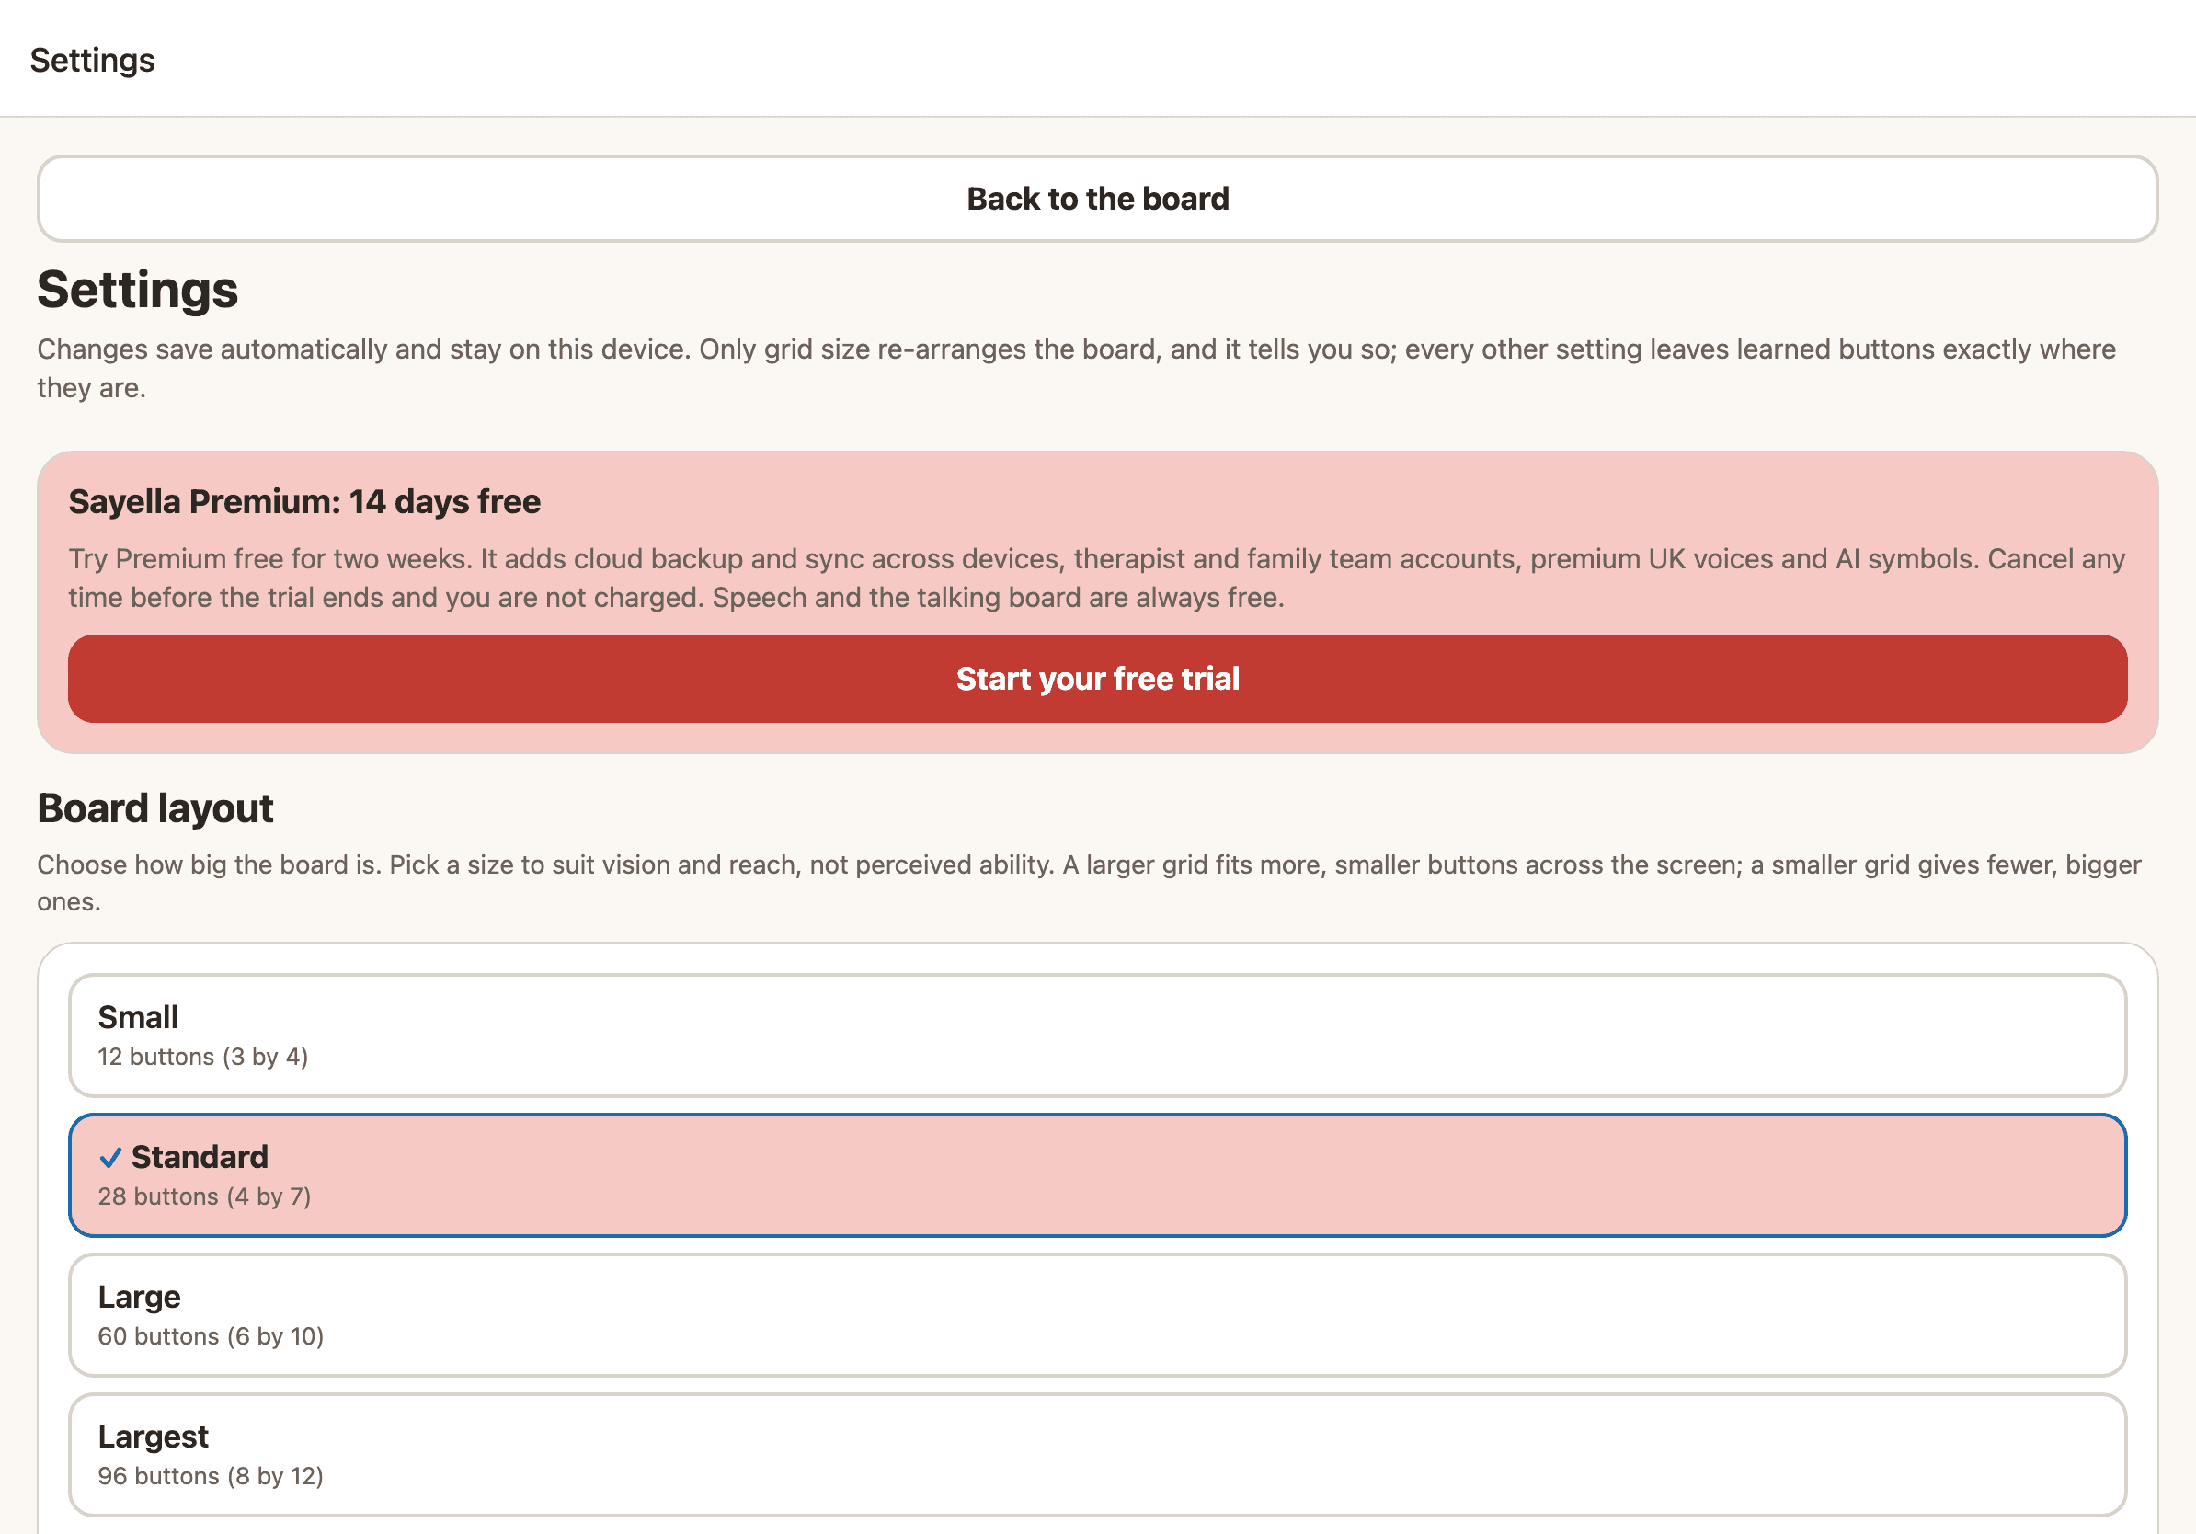This screenshot has height=1534, width=2196.
Task: Click the large Settings page heading
Action: coord(138,289)
